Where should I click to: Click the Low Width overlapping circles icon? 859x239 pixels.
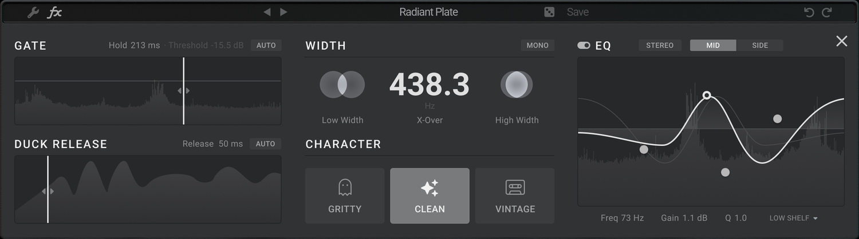[x=342, y=85]
